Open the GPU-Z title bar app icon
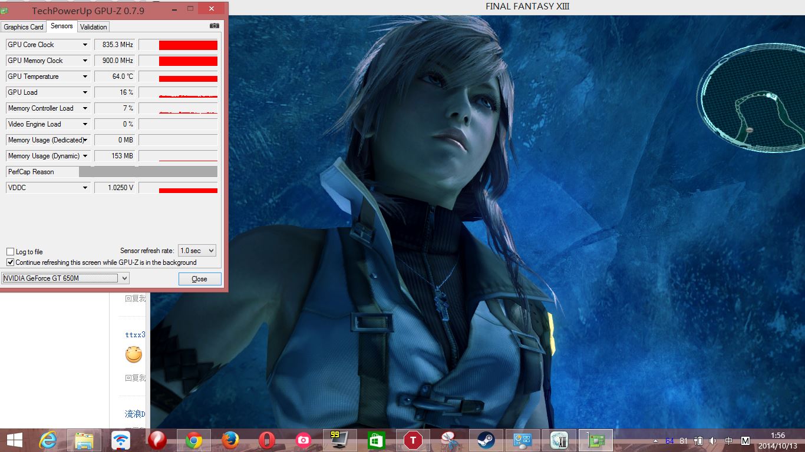 point(4,10)
